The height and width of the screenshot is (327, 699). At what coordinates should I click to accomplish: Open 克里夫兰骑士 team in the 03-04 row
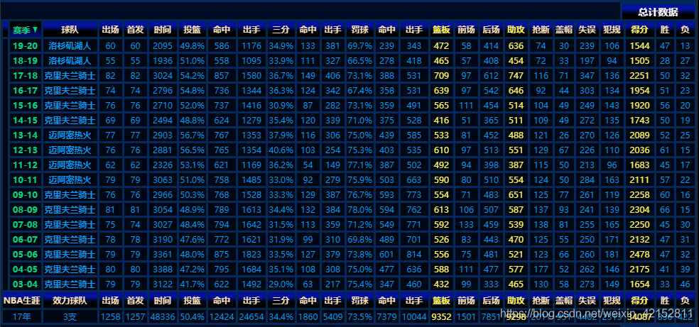(70, 284)
